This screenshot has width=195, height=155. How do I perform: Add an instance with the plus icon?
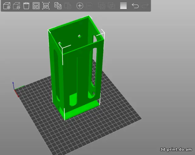(x=80, y=6)
